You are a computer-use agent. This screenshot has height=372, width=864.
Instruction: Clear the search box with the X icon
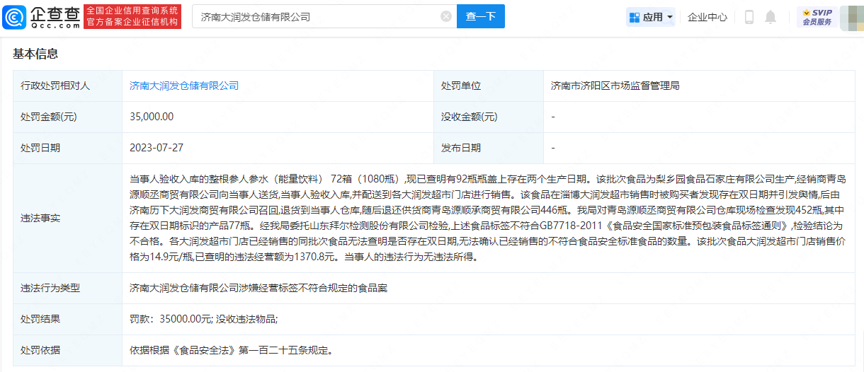[446, 16]
